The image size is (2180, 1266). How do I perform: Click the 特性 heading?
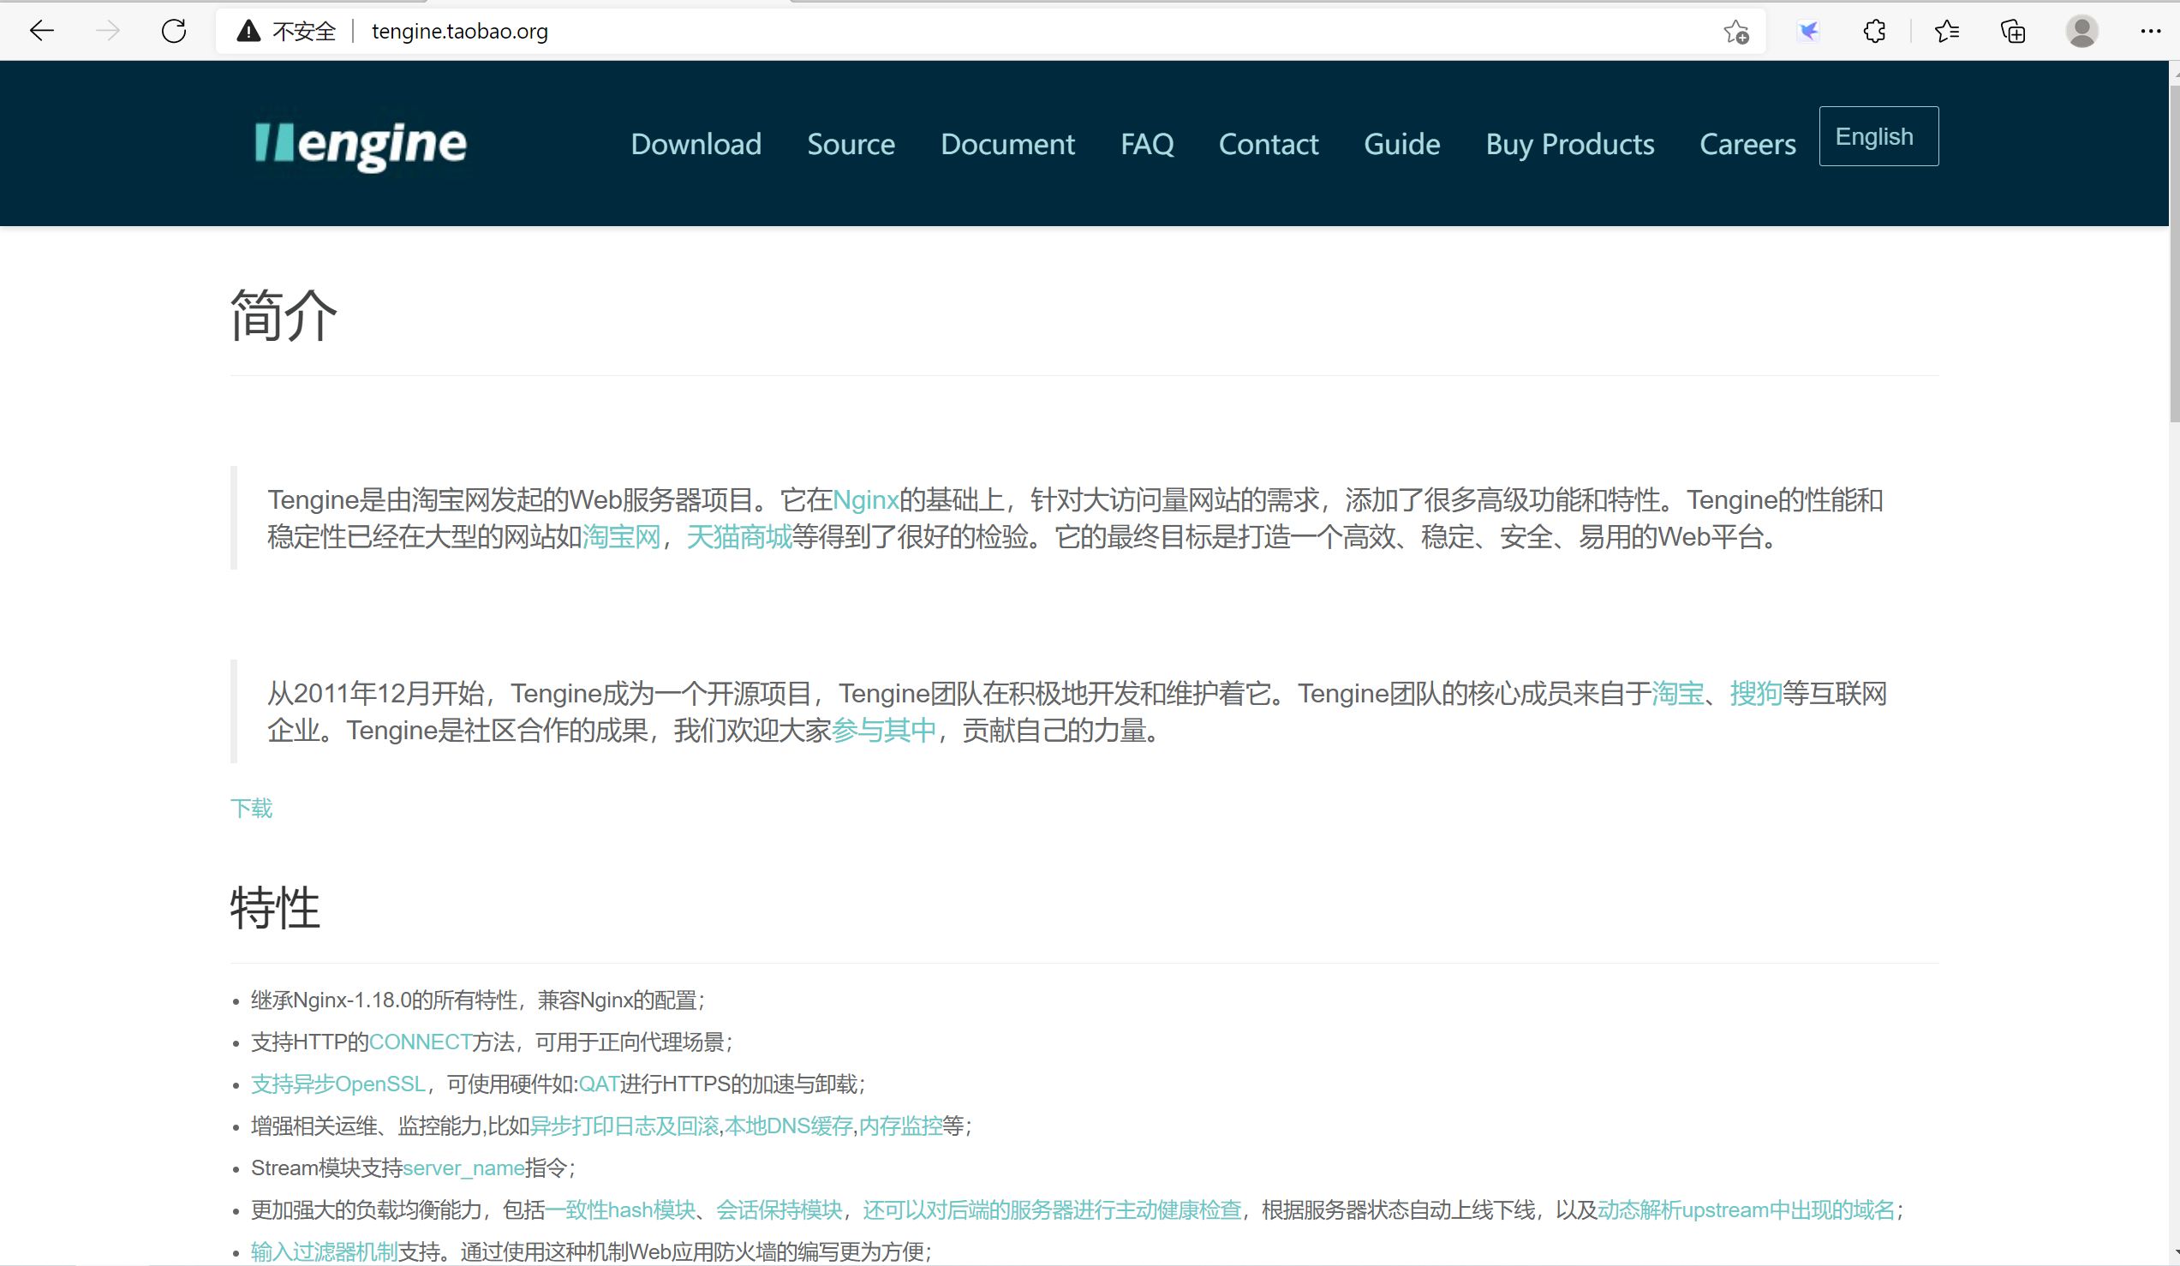tap(275, 908)
